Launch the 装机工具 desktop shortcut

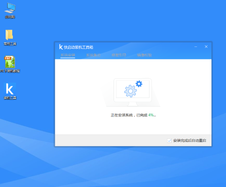coord(10,91)
